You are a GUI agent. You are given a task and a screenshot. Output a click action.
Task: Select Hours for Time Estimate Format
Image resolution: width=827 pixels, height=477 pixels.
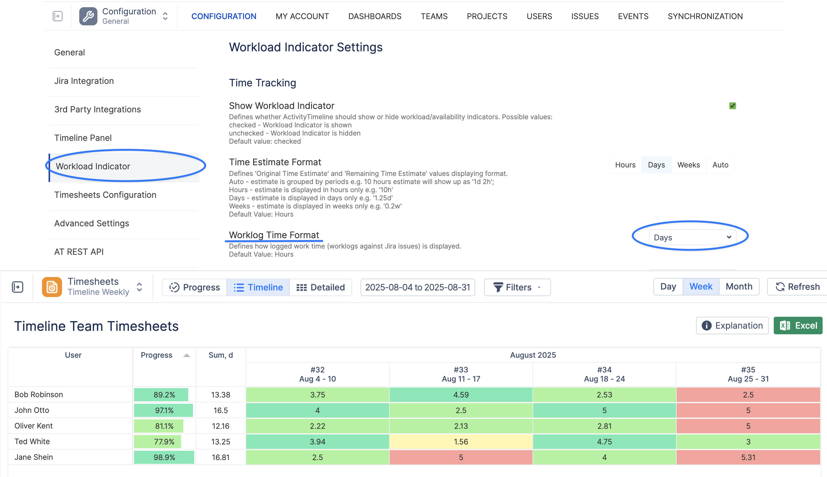click(x=625, y=165)
